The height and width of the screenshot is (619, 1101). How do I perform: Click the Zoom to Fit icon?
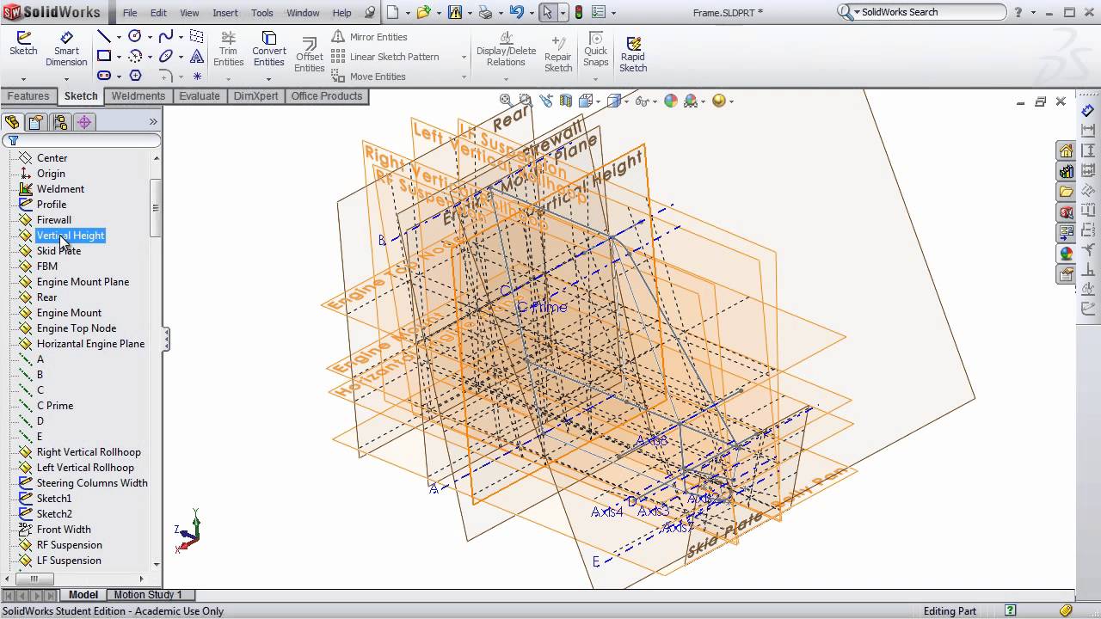[x=506, y=101]
